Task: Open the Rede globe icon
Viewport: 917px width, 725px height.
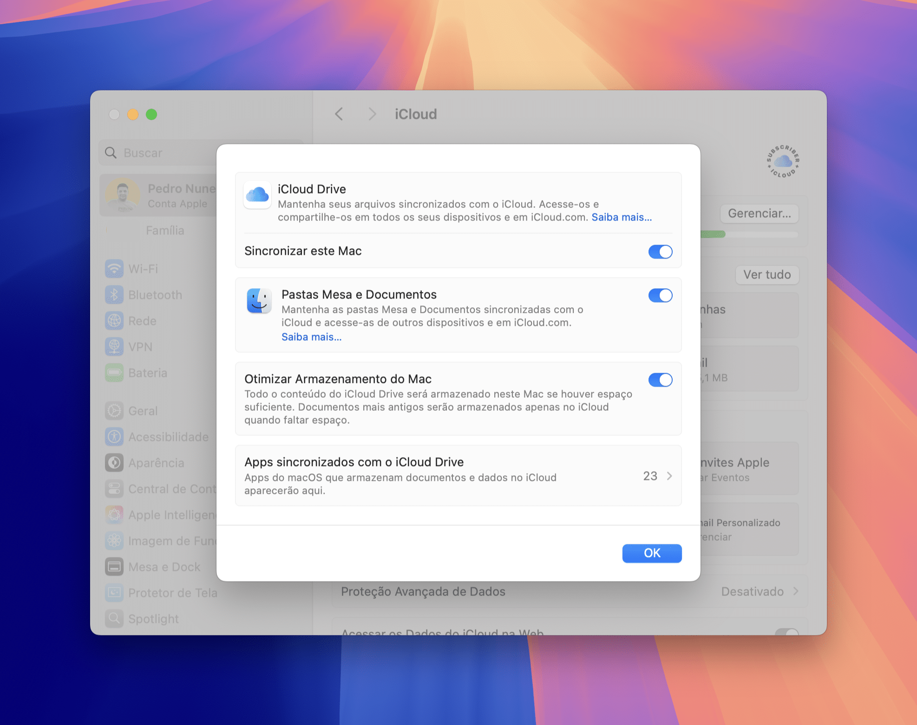Action: 114,321
